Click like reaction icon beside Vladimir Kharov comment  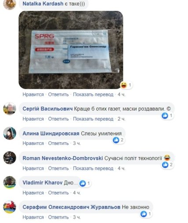(83, 183)
